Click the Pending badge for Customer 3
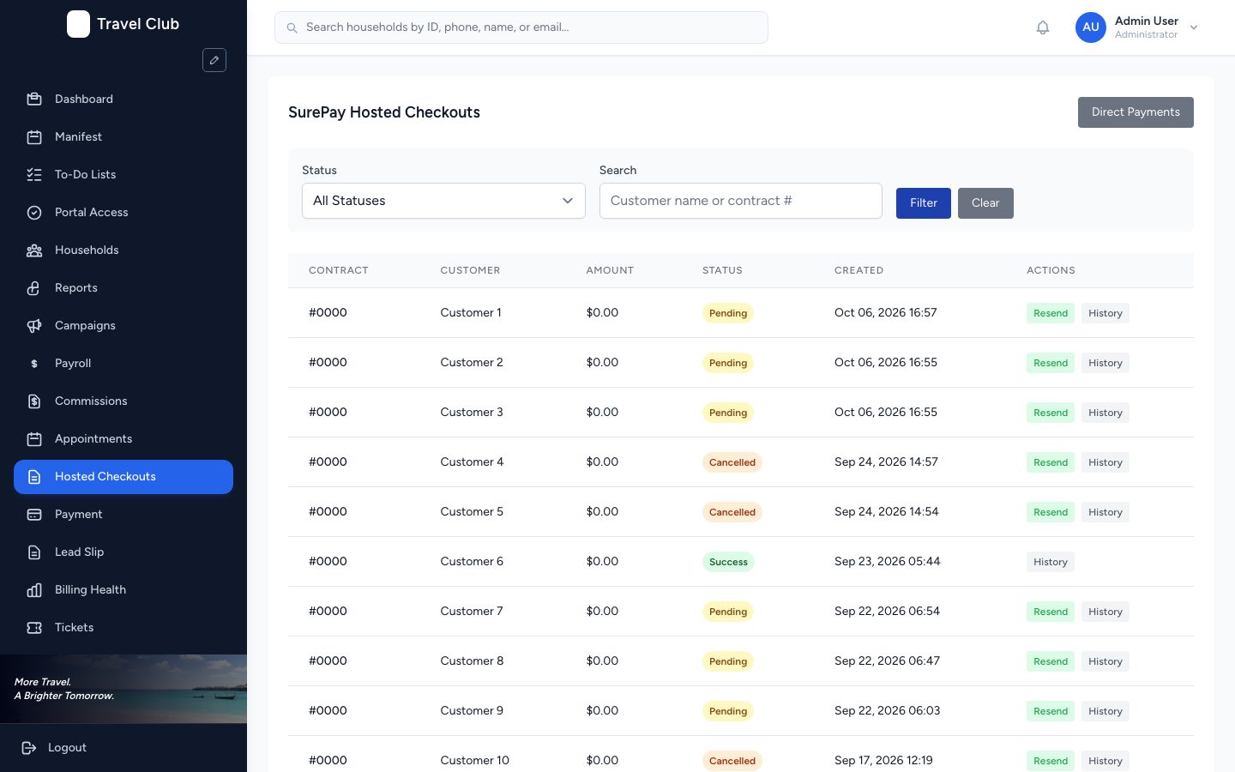 click(728, 413)
